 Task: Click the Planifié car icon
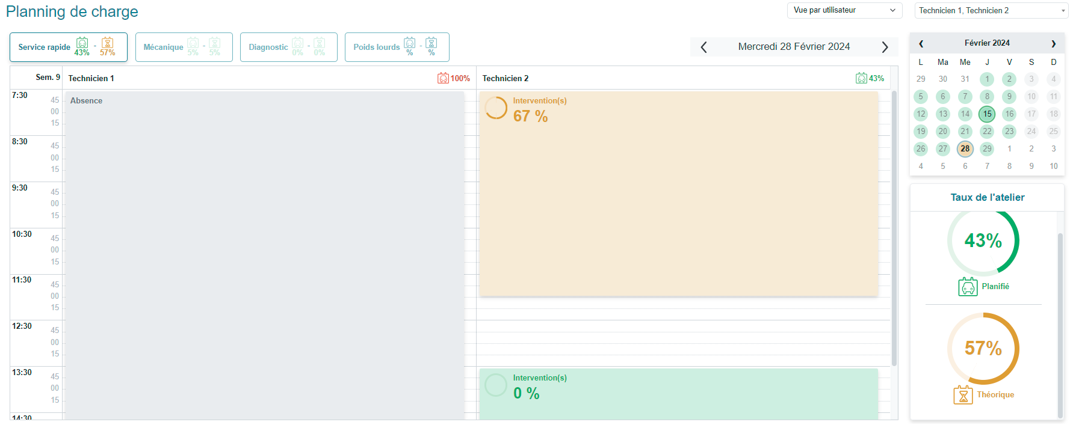pyautogui.click(x=968, y=287)
